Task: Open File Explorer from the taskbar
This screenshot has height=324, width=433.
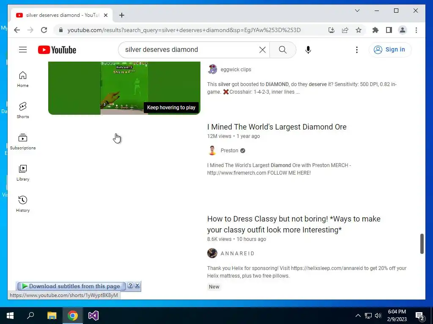Action: (x=52, y=316)
